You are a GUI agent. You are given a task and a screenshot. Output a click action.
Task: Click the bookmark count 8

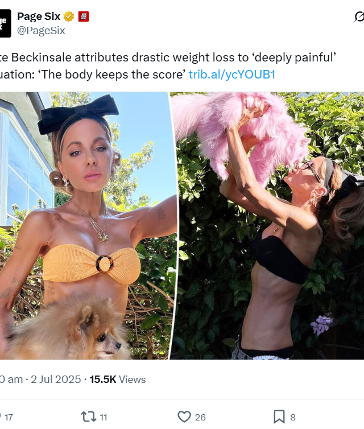click(x=293, y=417)
